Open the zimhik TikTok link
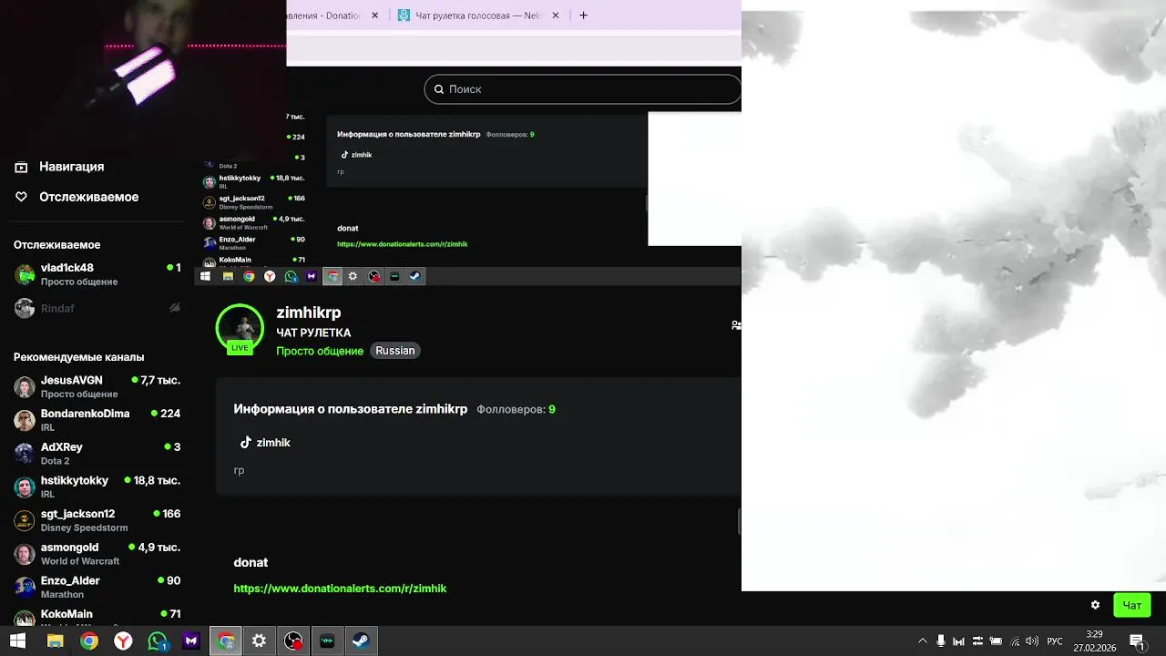The width and height of the screenshot is (1166, 656). (x=273, y=443)
